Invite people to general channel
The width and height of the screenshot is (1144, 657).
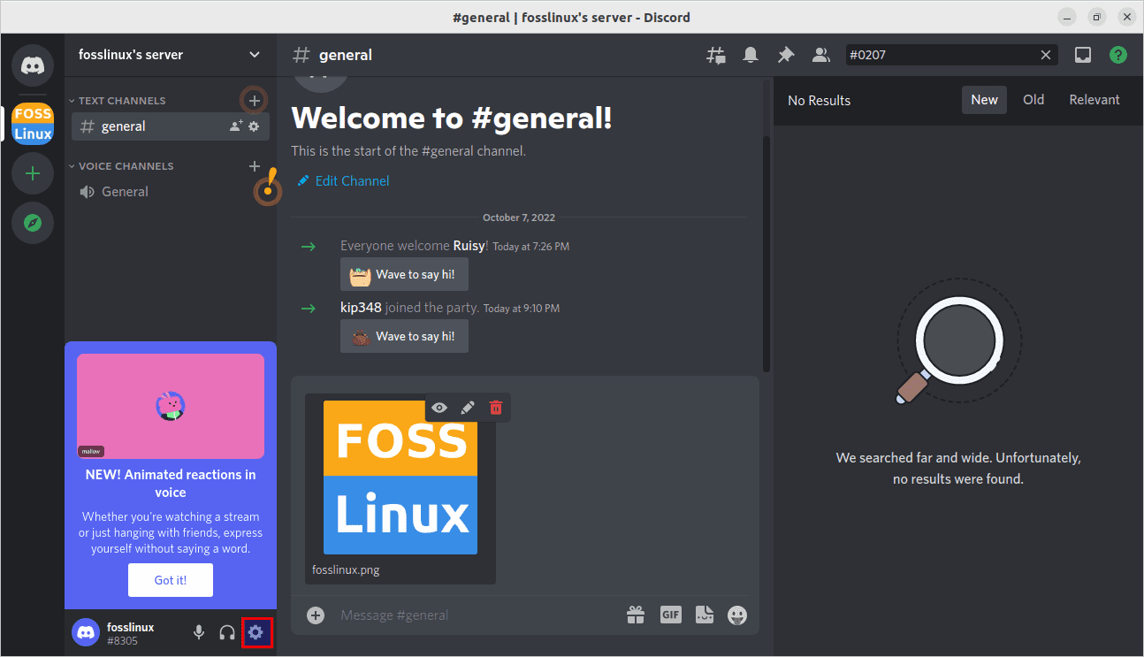235,126
